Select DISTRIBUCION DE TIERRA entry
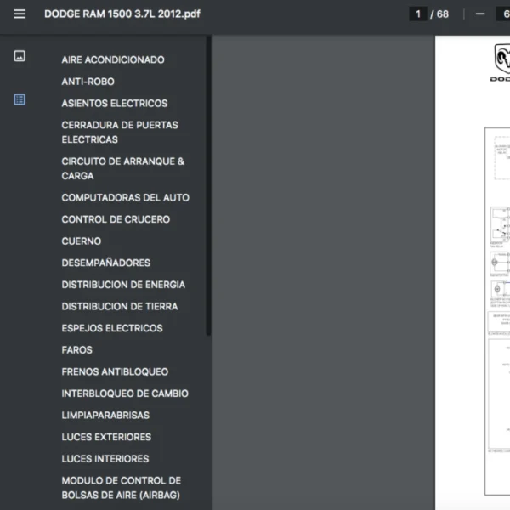Viewport: 510px width, 510px height. 120,306
